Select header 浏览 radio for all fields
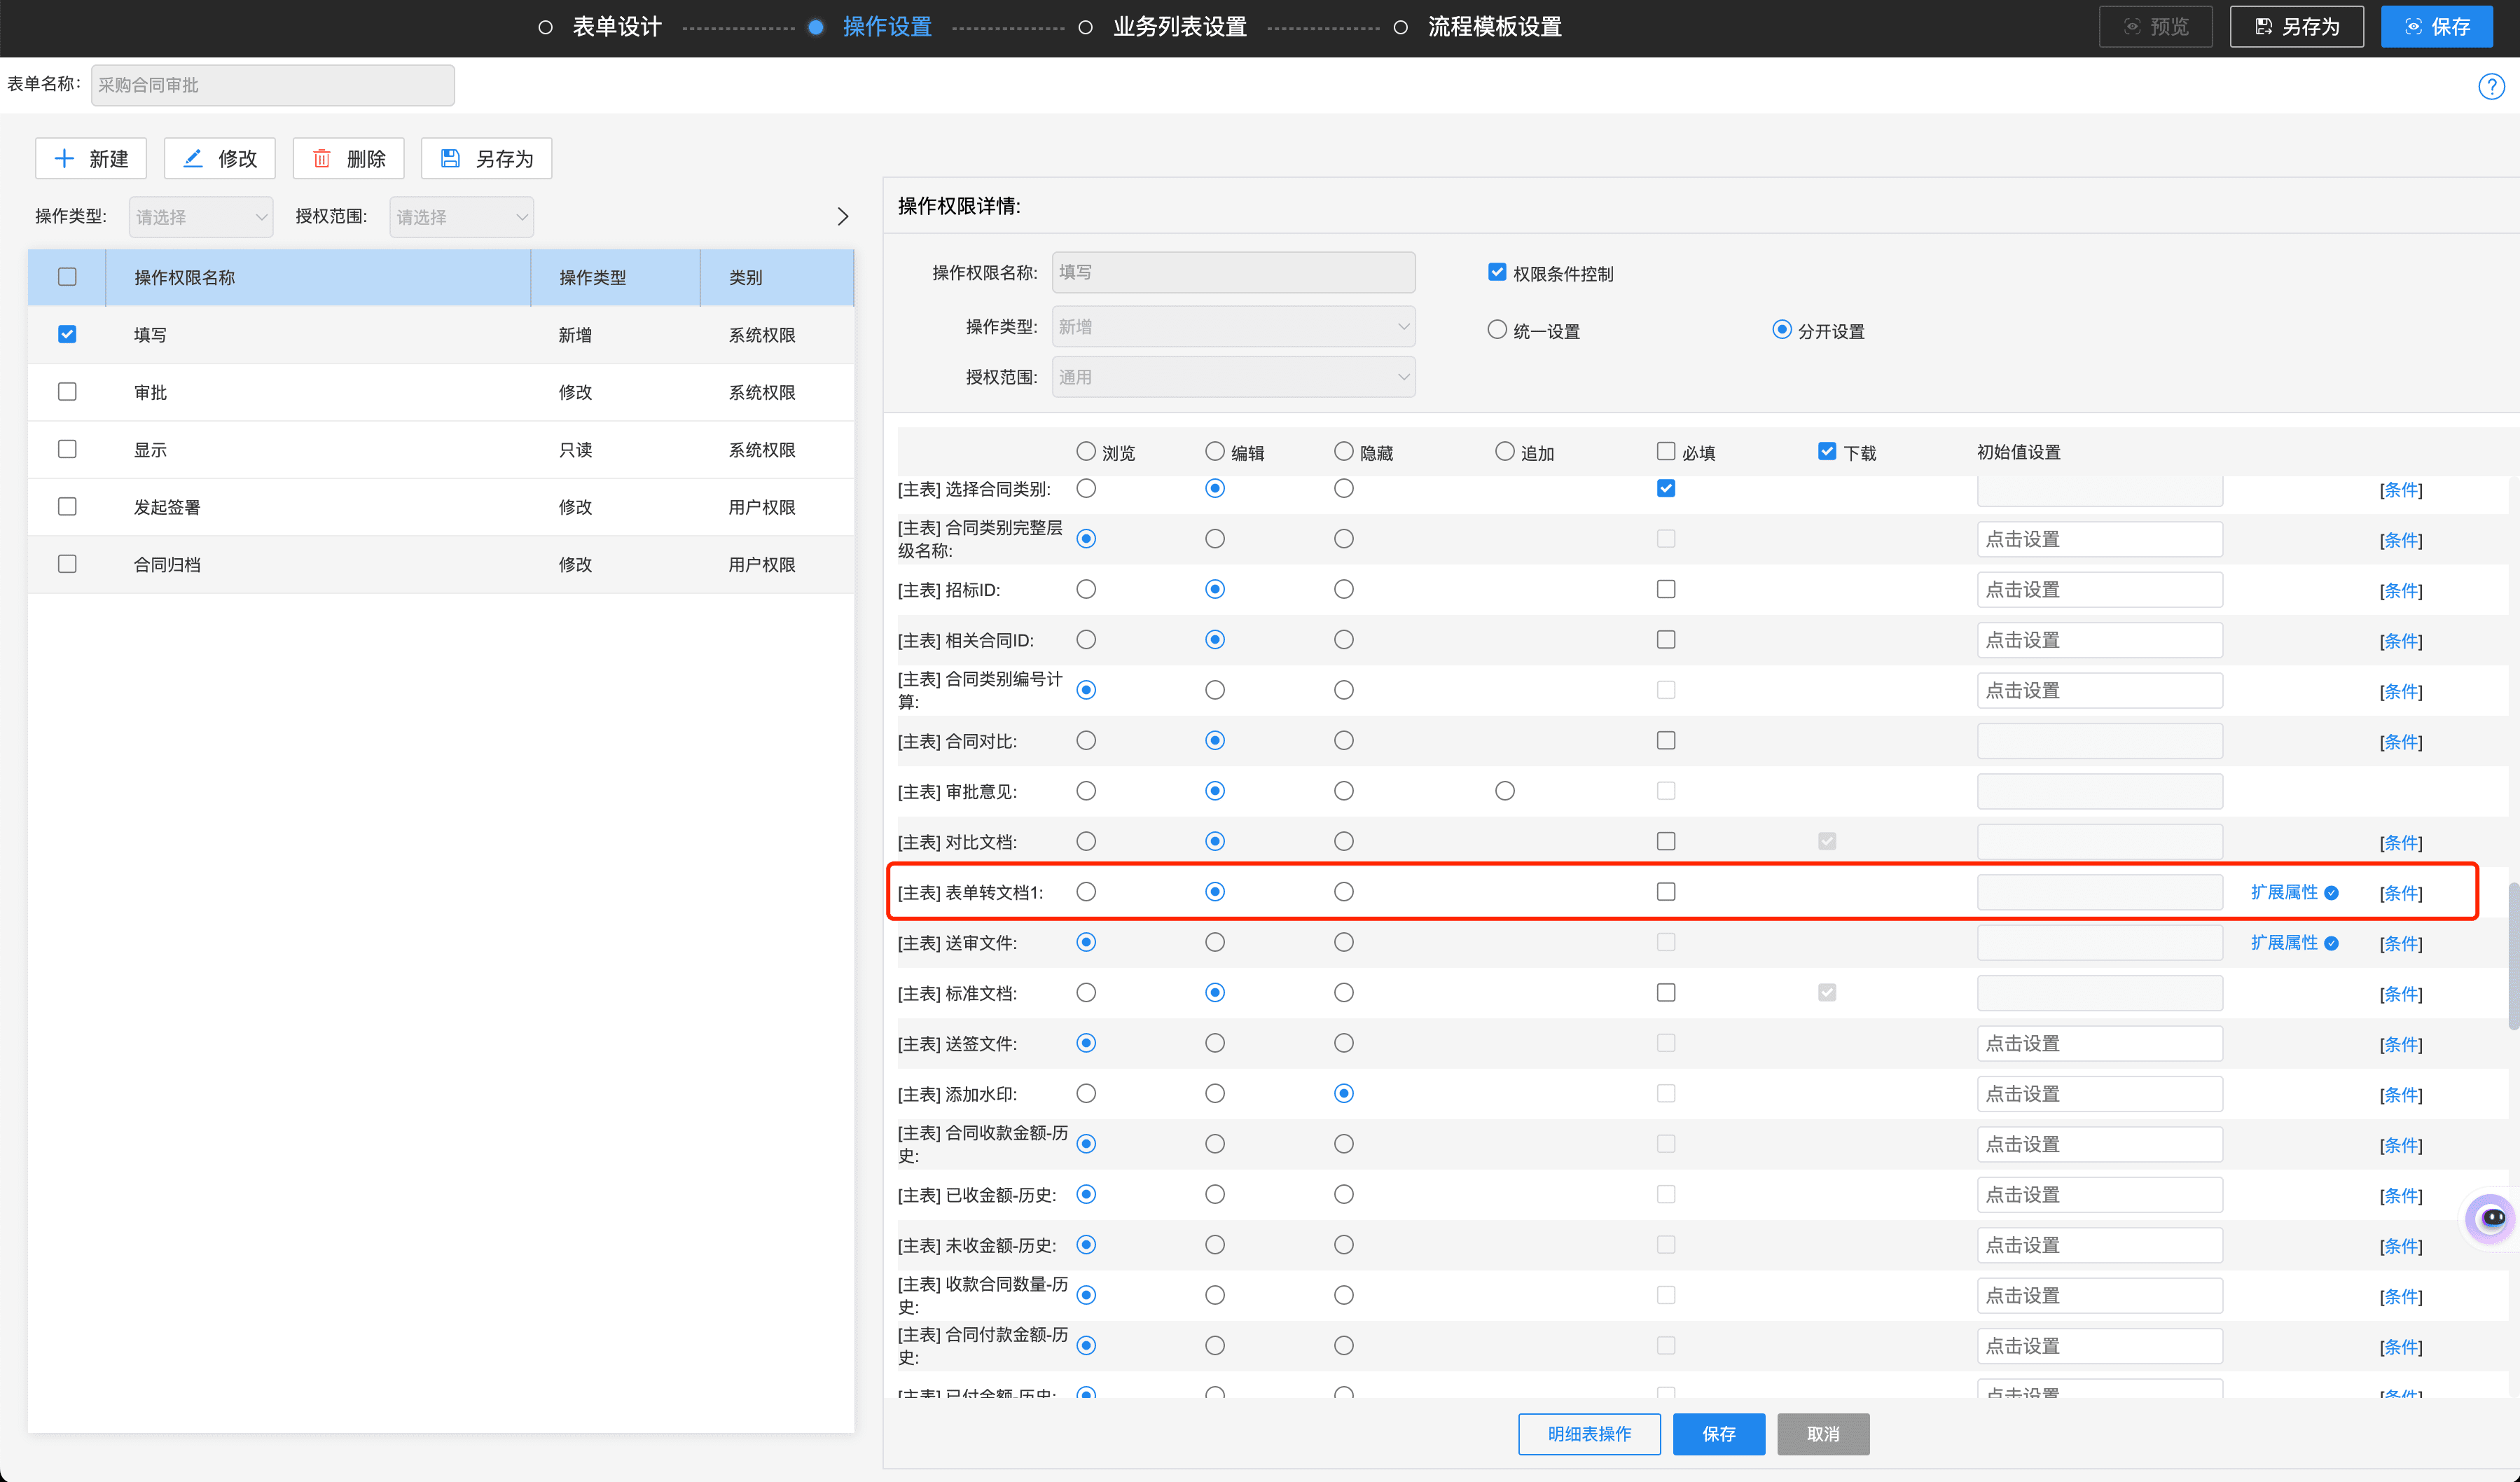The width and height of the screenshot is (2520, 1482). coord(1086,452)
